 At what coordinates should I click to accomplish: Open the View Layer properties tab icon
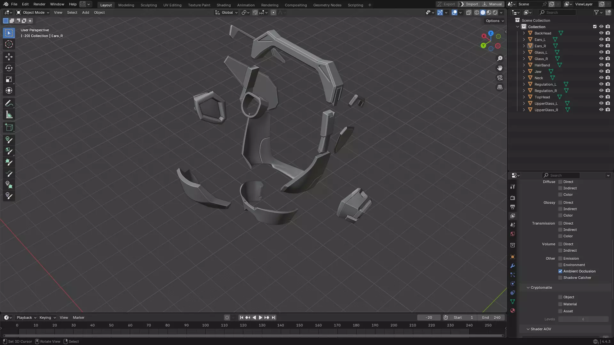pyautogui.click(x=513, y=216)
